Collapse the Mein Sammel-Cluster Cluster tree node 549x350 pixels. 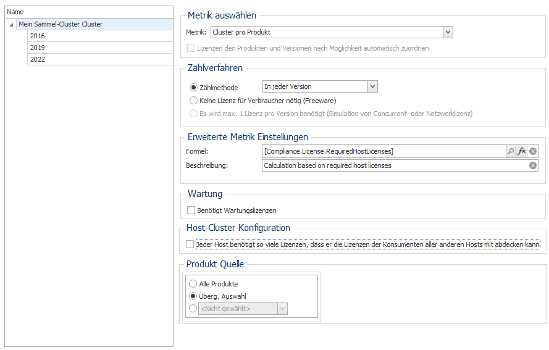point(11,25)
